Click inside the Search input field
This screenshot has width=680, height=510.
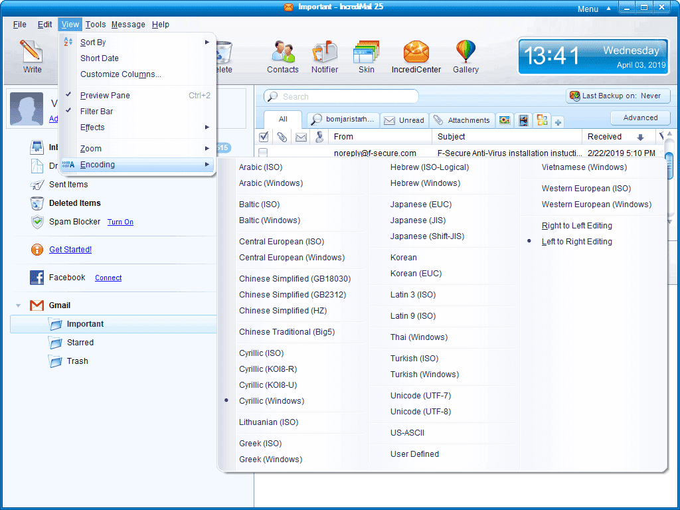tap(341, 96)
